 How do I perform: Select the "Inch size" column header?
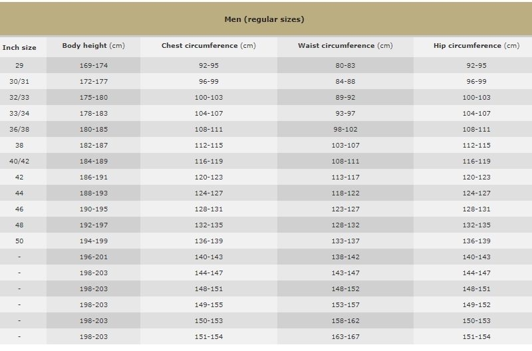[19, 48]
